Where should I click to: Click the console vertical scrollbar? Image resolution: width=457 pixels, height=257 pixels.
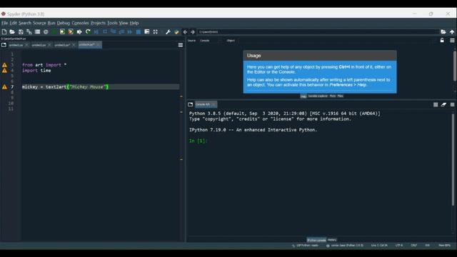tap(453, 160)
